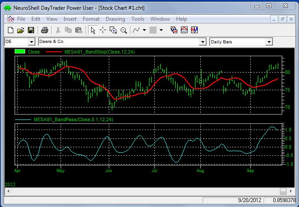Image resolution: width=299 pixels, height=207 pixels.
Task: Activate the crosshair cursor tool
Action: (103, 30)
